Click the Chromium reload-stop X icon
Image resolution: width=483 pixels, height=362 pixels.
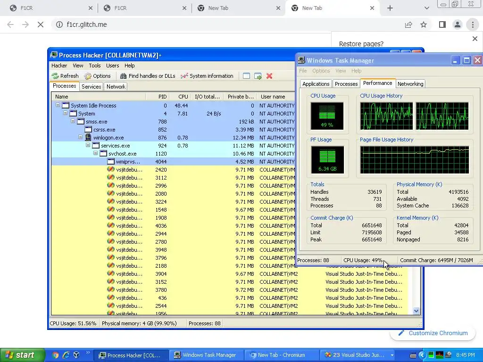[41, 25]
